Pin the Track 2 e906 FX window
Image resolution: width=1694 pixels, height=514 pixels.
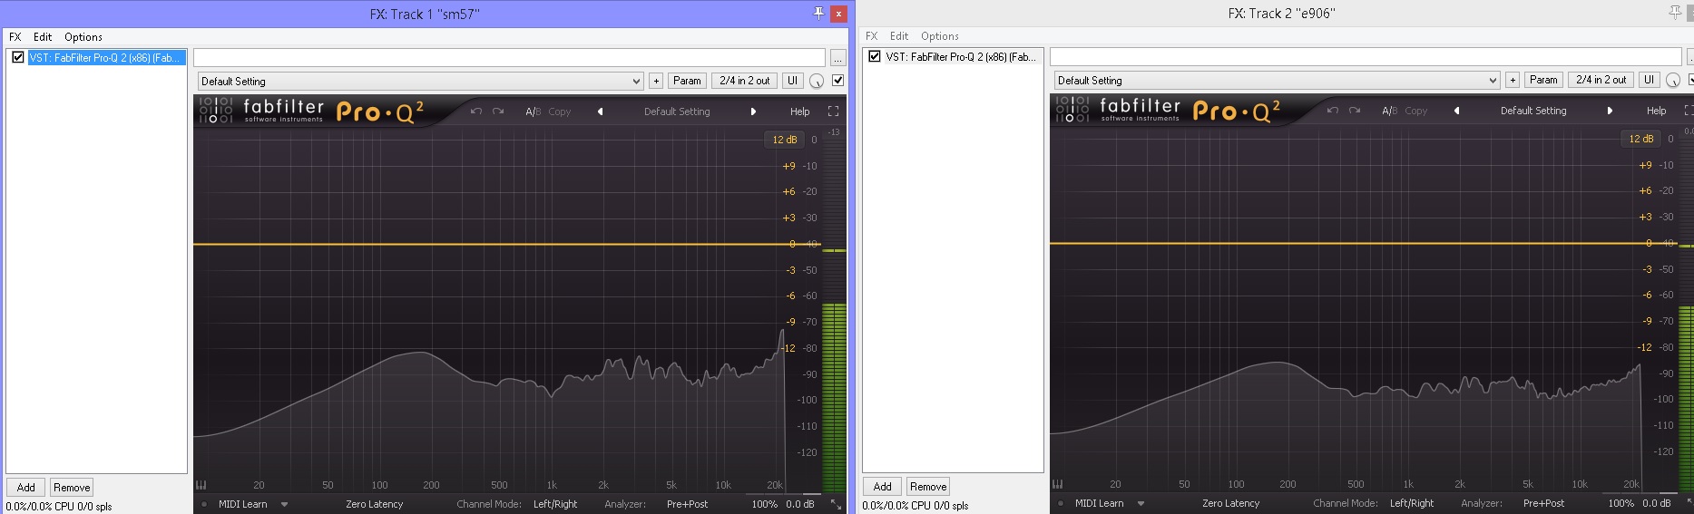pyautogui.click(x=1675, y=12)
